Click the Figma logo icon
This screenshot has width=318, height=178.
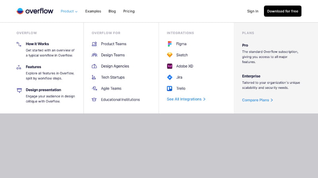coord(170,44)
